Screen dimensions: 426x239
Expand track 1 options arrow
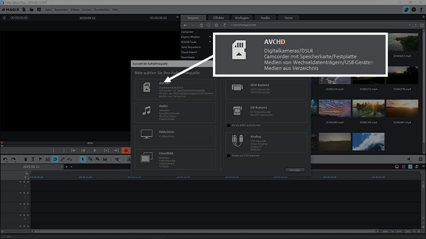[x=20, y=182]
